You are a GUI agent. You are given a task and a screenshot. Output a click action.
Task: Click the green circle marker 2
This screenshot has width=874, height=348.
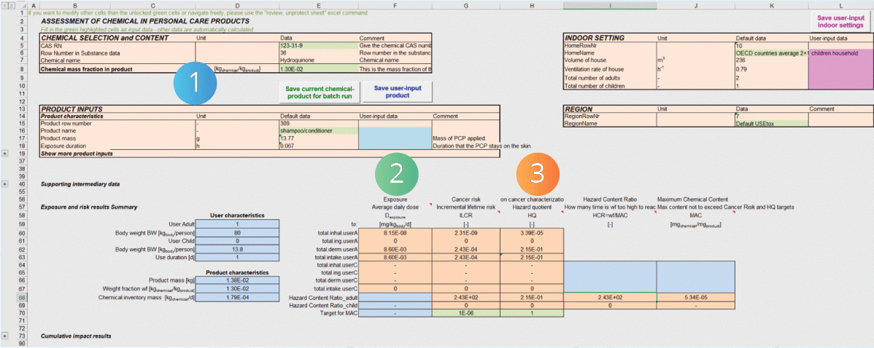tap(395, 173)
